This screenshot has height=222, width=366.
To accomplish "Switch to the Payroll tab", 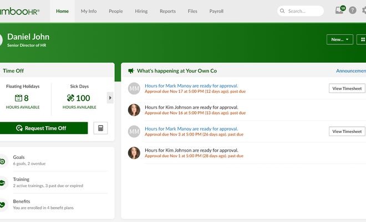I will coord(216,11).
